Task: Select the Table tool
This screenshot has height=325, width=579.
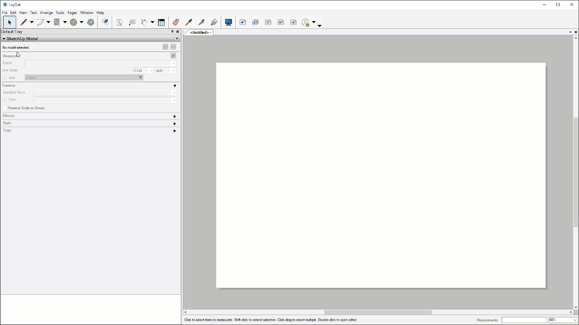Action: (161, 22)
